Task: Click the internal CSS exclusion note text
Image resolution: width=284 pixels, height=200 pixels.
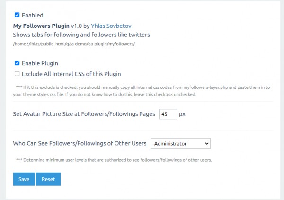Action: pyautogui.click(x=142, y=90)
